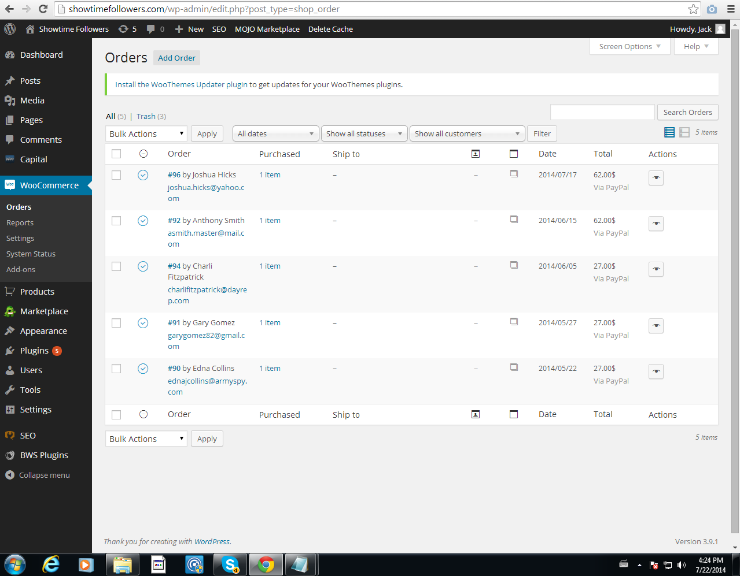Open top Bulk Actions dropdown
740x576 pixels.
[146, 133]
